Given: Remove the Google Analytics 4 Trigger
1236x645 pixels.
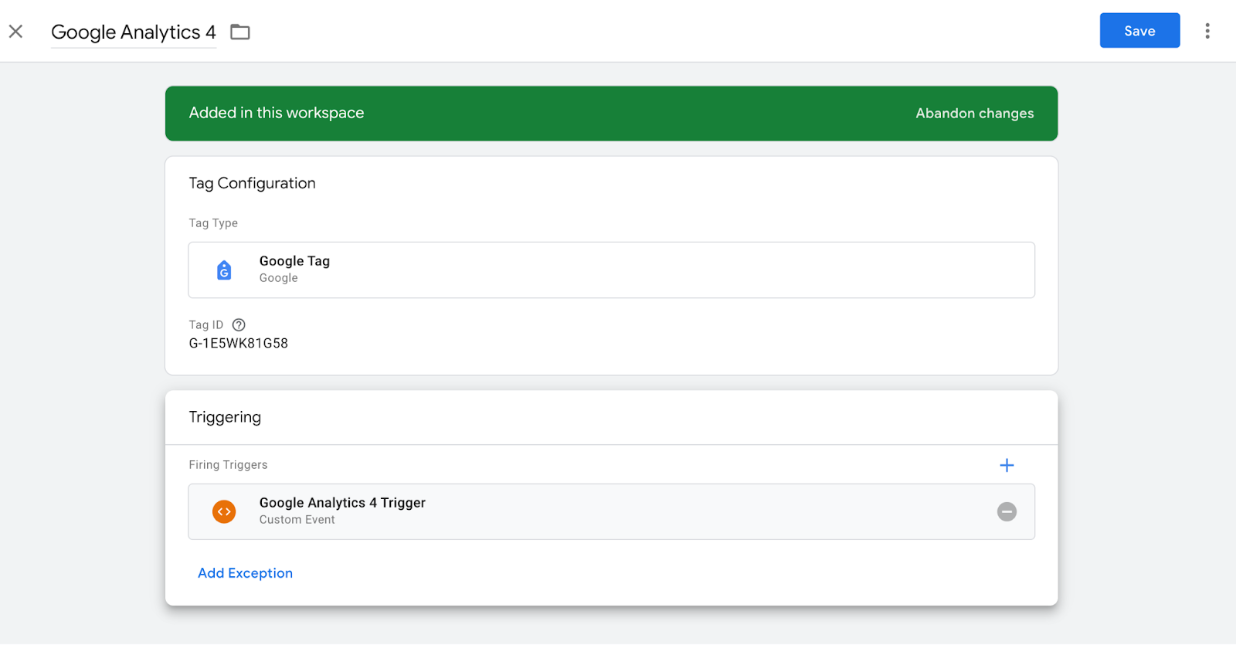Looking at the screenshot, I should point(1007,511).
